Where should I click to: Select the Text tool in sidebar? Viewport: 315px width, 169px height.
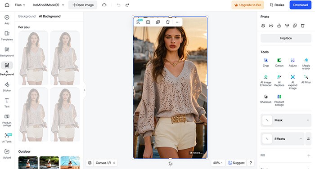pos(7,103)
